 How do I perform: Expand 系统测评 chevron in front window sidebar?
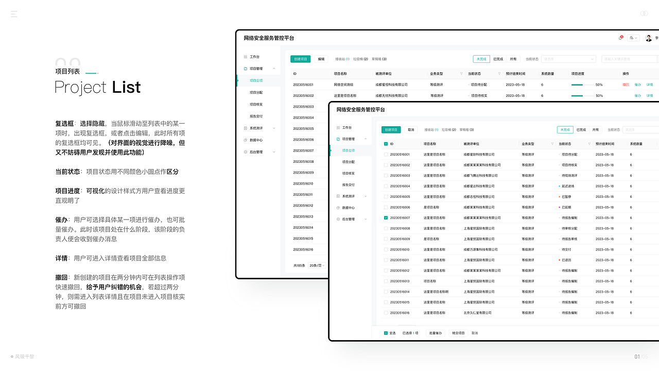coord(366,196)
